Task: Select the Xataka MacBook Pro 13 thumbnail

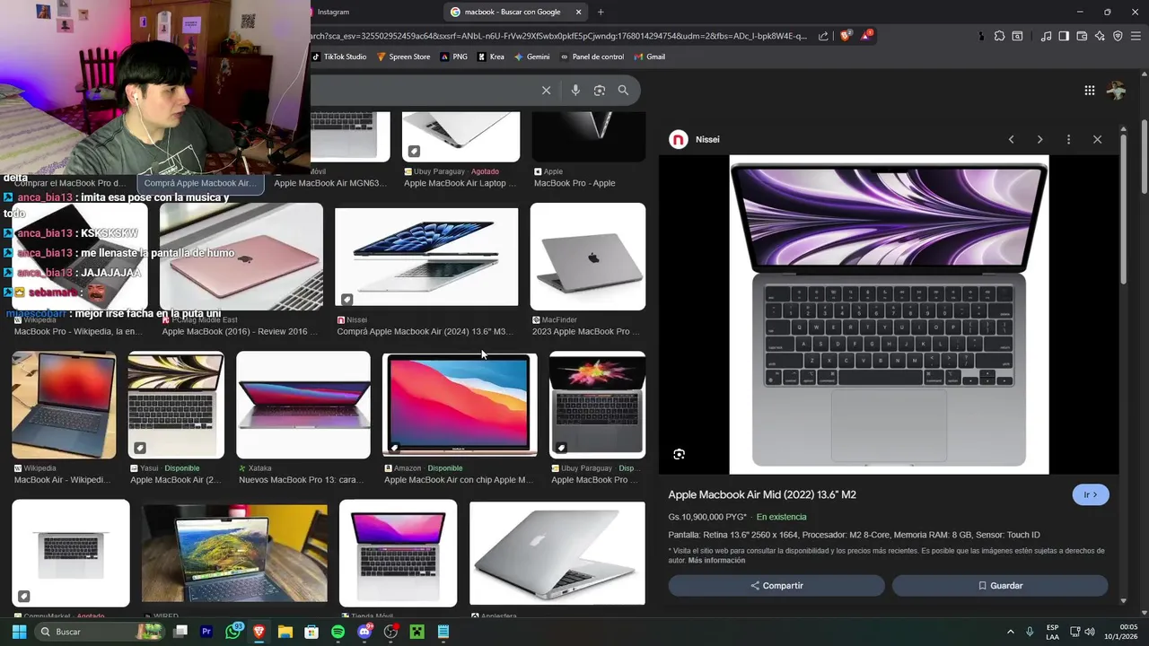Action: (303, 405)
